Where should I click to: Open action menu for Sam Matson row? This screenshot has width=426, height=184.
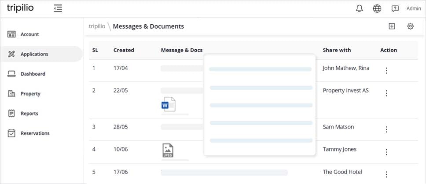pos(386,129)
